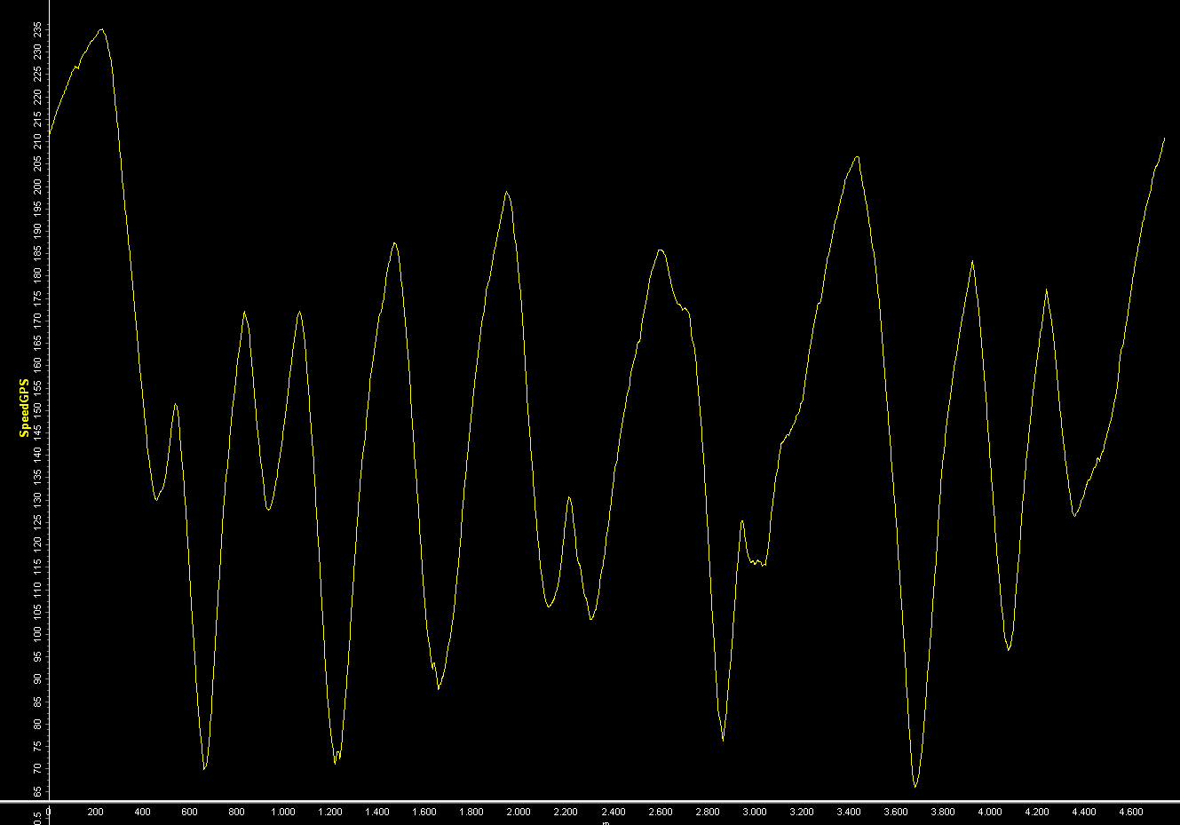Click the 3.000 distance axis tick label
Image resolution: width=1180 pixels, height=825 pixels.
pos(754,812)
